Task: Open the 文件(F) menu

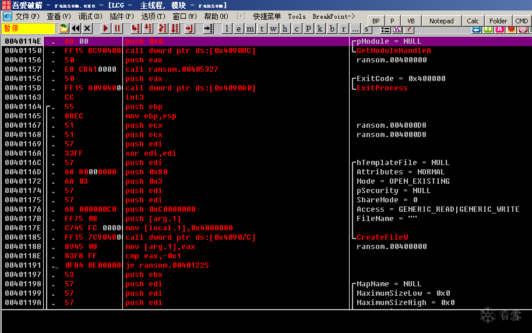Action: 27,16
